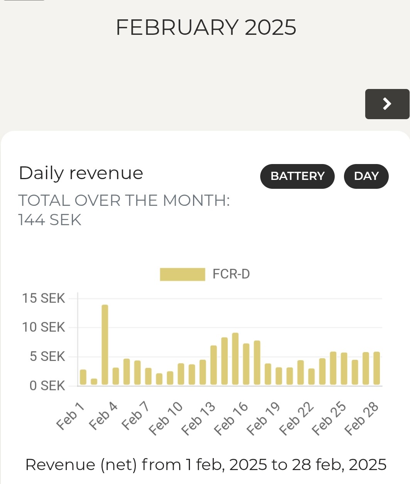Click the Feb 1 x-axis label
This screenshot has width=410, height=484.
[x=70, y=416]
